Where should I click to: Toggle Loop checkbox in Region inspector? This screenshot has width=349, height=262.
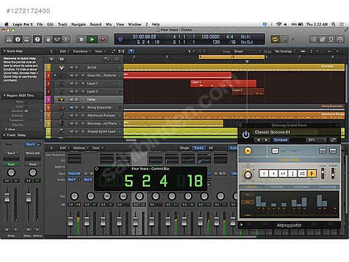(26, 107)
